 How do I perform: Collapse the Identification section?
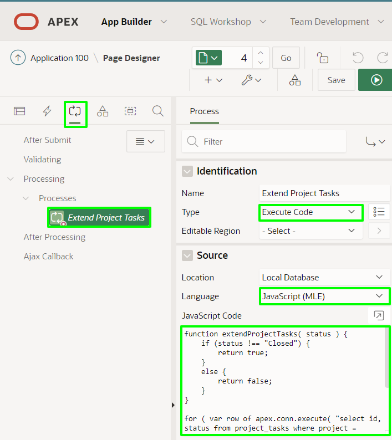click(187, 171)
